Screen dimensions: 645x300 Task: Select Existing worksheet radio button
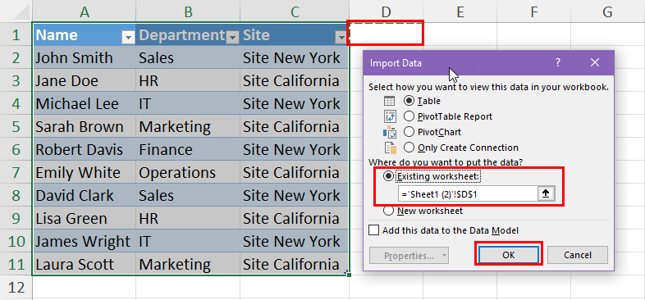coord(388,176)
